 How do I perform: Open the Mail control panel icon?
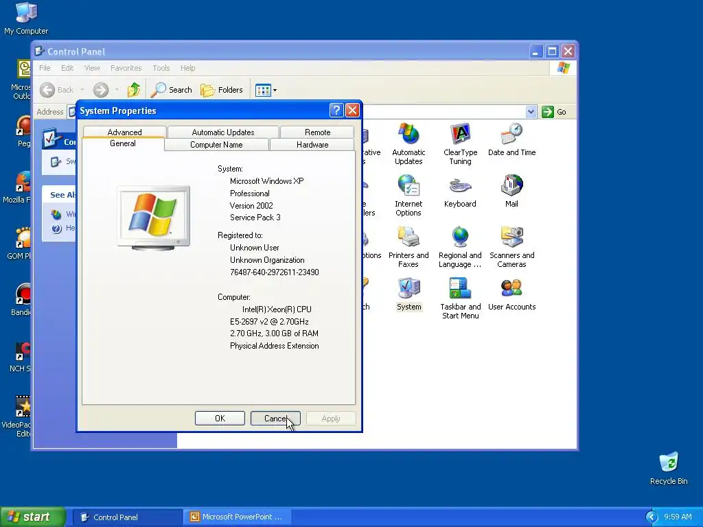(511, 191)
